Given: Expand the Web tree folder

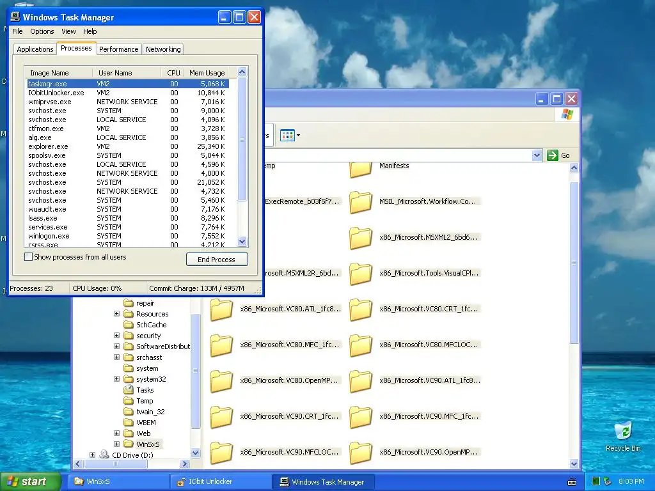Looking at the screenshot, I should pos(117,433).
